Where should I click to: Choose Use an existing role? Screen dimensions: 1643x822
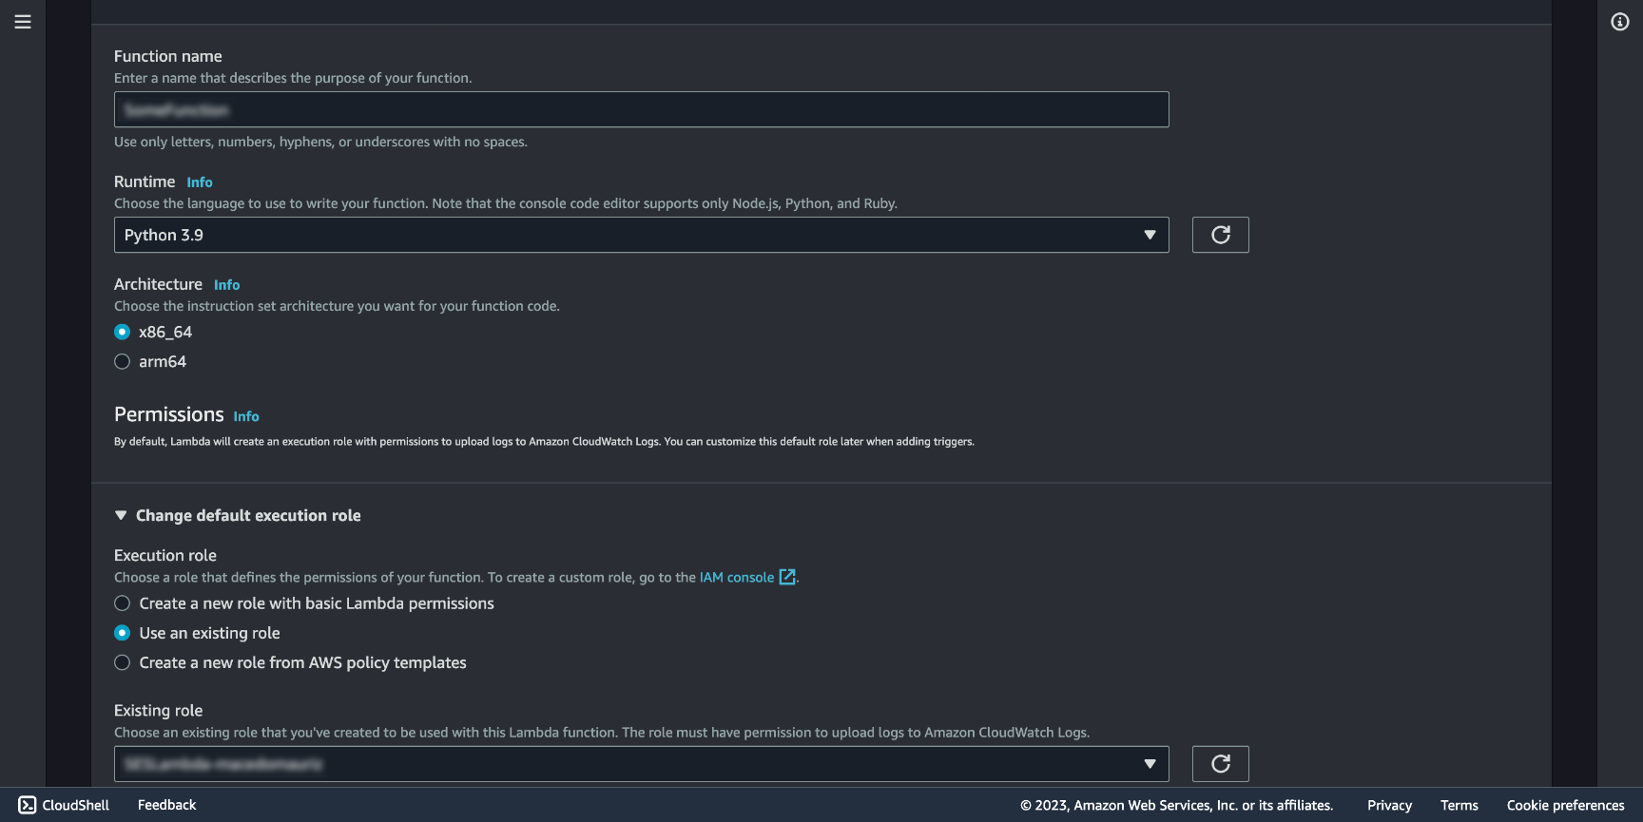122,633
